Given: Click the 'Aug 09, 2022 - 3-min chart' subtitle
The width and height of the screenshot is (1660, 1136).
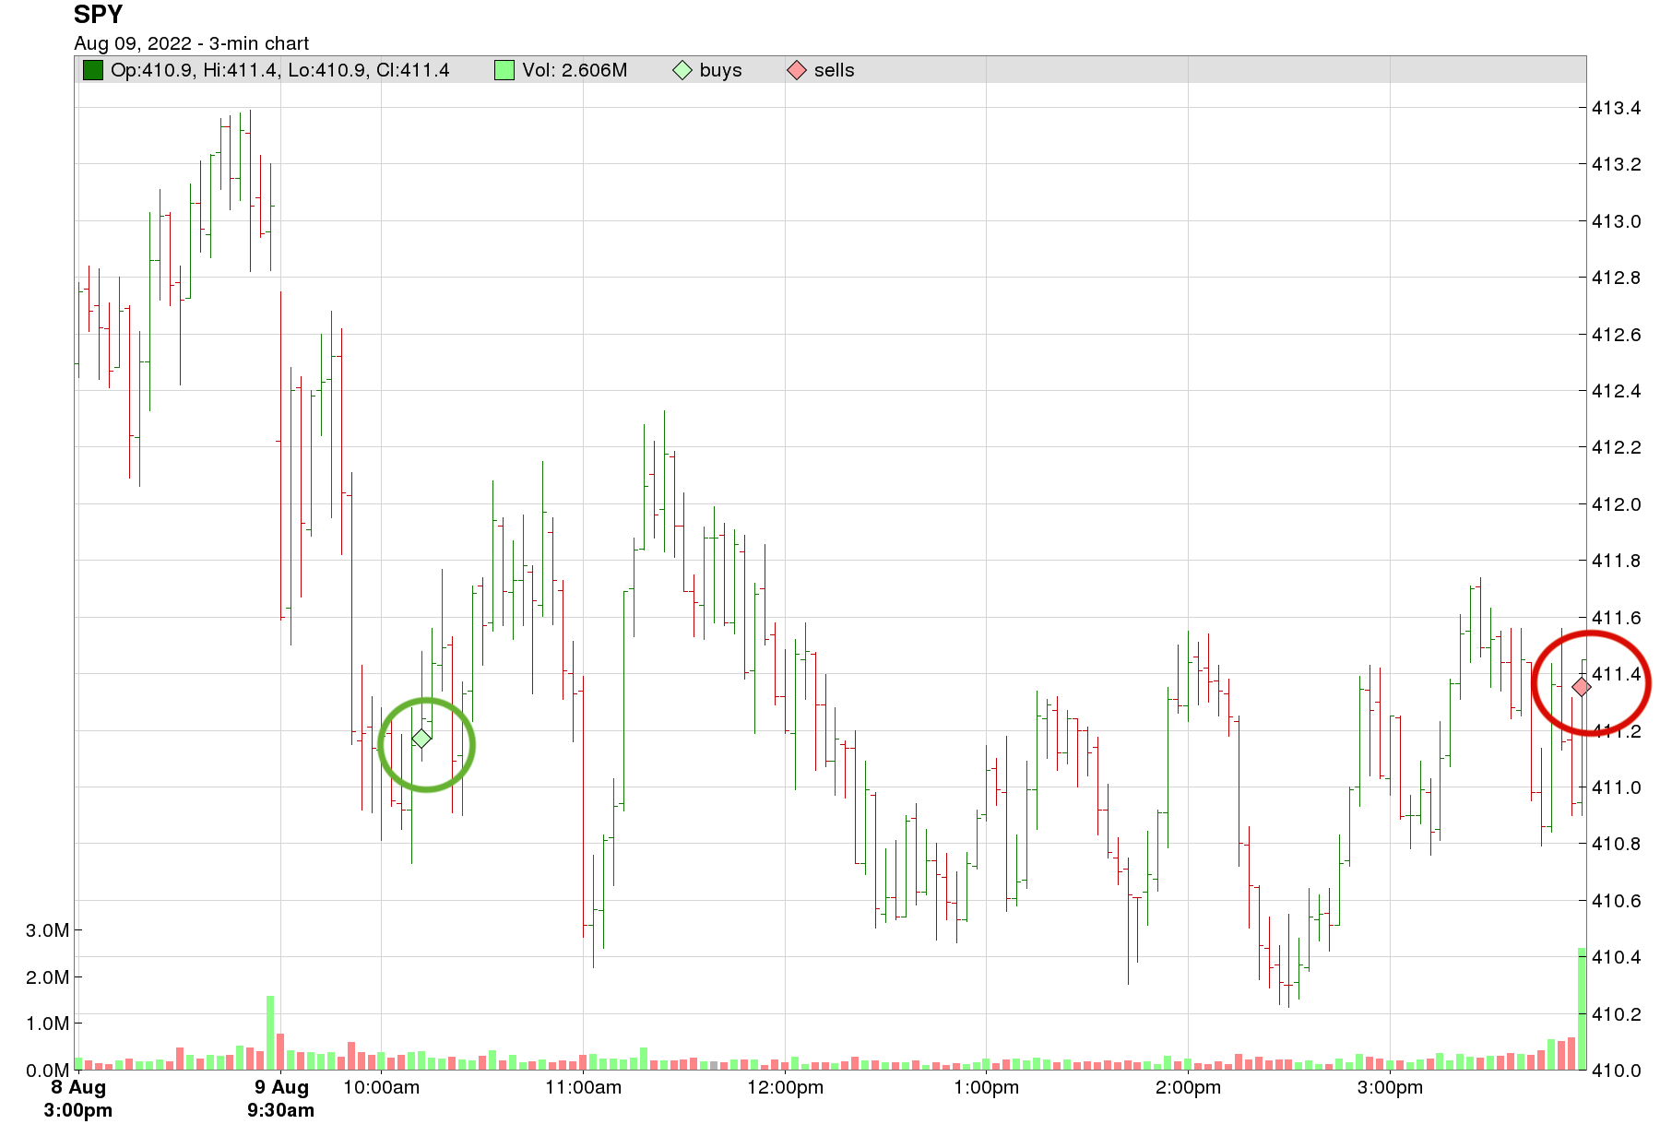Looking at the screenshot, I should (x=191, y=43).
